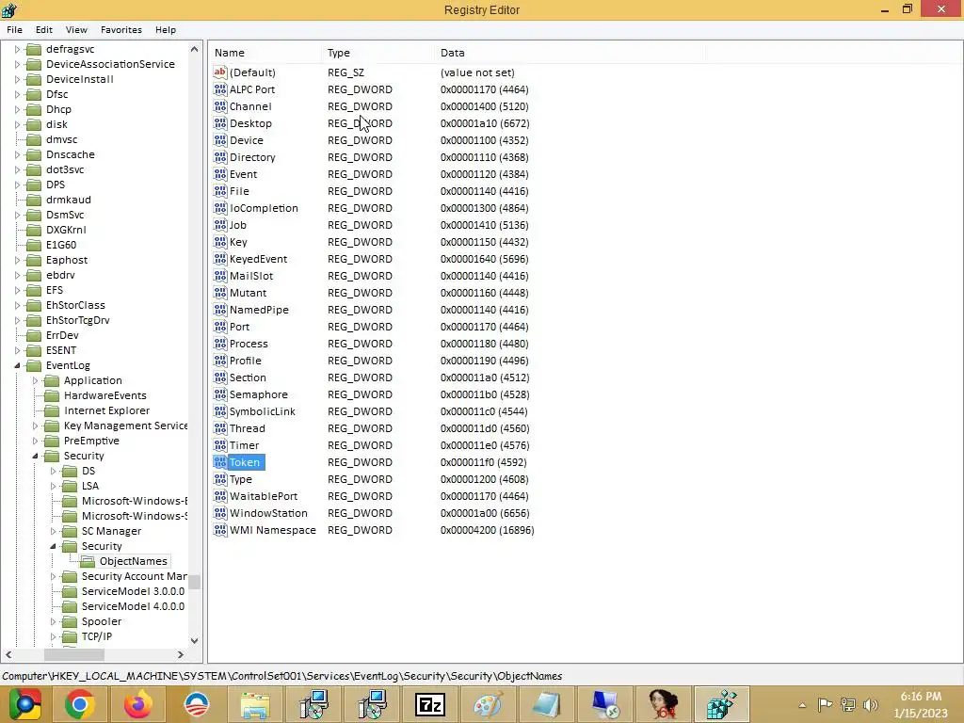Click the REG_SZ type cell

click(345, 72)
